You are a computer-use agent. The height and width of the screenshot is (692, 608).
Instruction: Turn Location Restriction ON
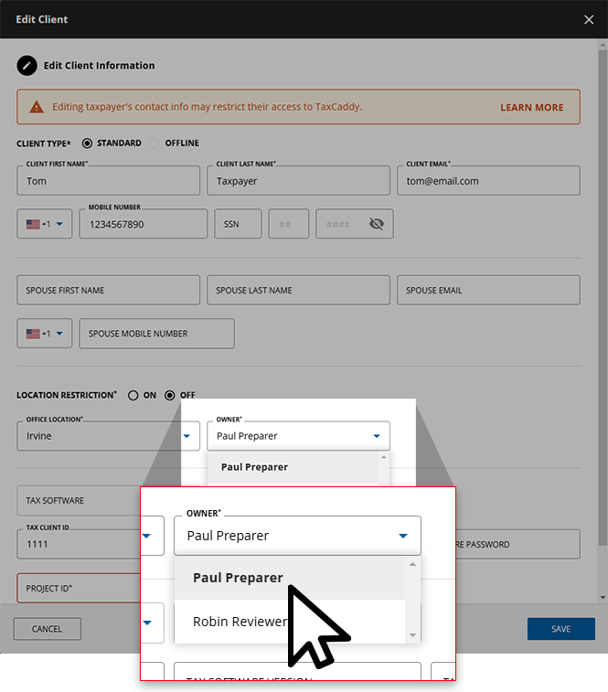coord(133,395)
